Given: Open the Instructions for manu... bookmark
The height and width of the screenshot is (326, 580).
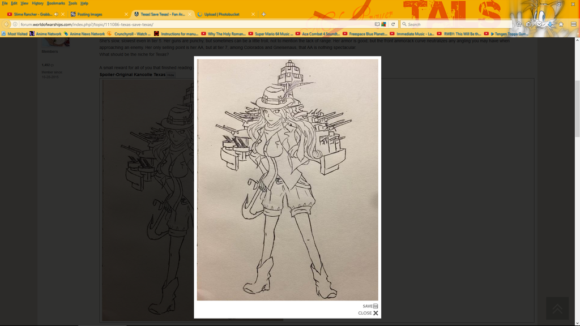Looking at the screenshot, I should [177, 34].
